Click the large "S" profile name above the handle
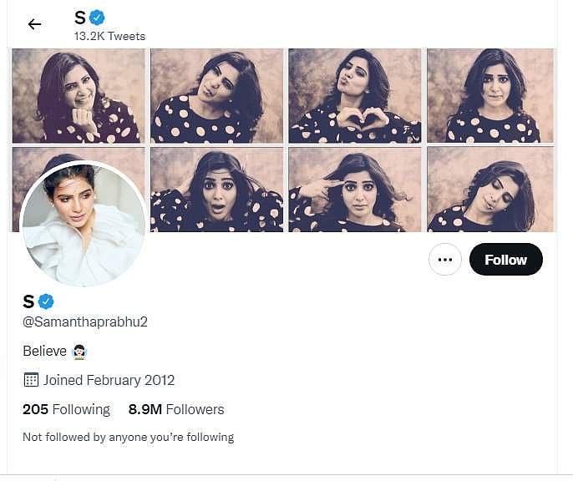Screen dimensions: 573x481 (x=28, y=301)
